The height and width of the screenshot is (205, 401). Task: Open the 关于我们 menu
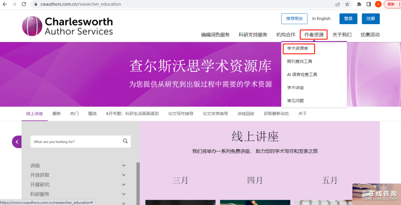point(342,35)
